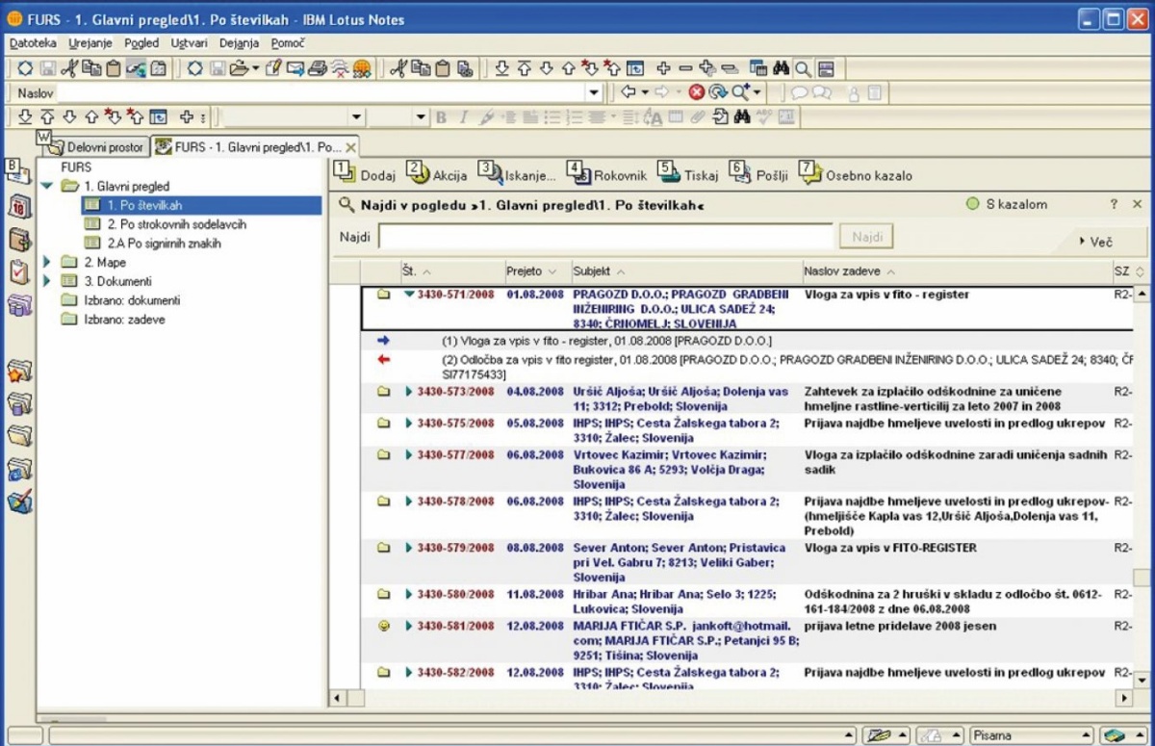Close the FURS view tab
This screenshot has height=746, width=1155.
click(351, 147)
